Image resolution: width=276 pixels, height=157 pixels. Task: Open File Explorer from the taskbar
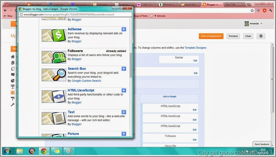[x=20, y=151]
